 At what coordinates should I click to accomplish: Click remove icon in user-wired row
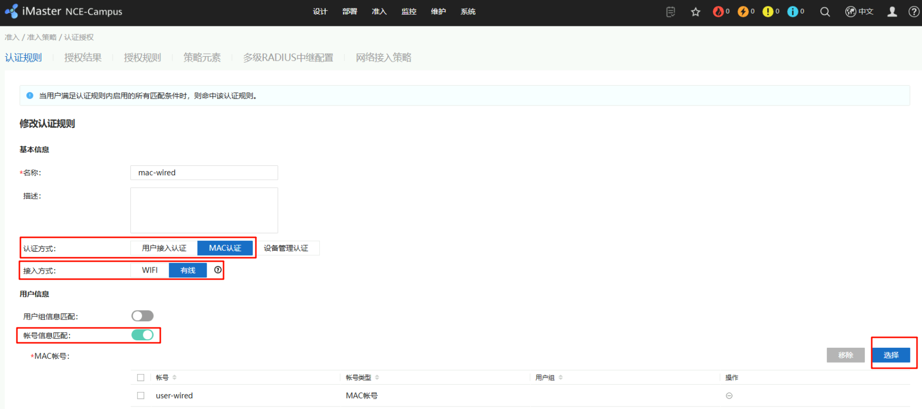[x=729, y=396]
